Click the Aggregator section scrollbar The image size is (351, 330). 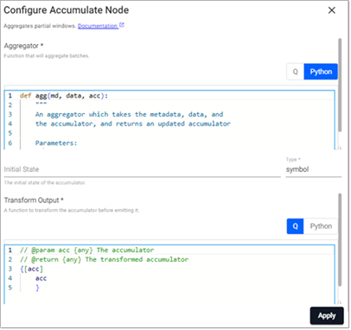340,86
